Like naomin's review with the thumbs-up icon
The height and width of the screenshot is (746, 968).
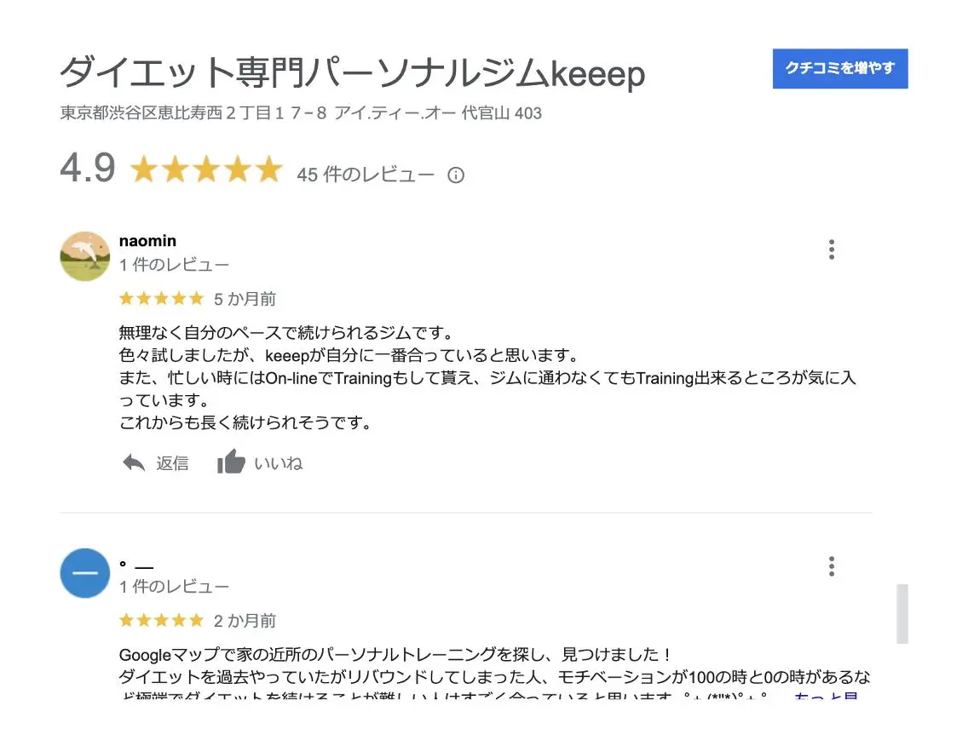click(x=231, y=462)
